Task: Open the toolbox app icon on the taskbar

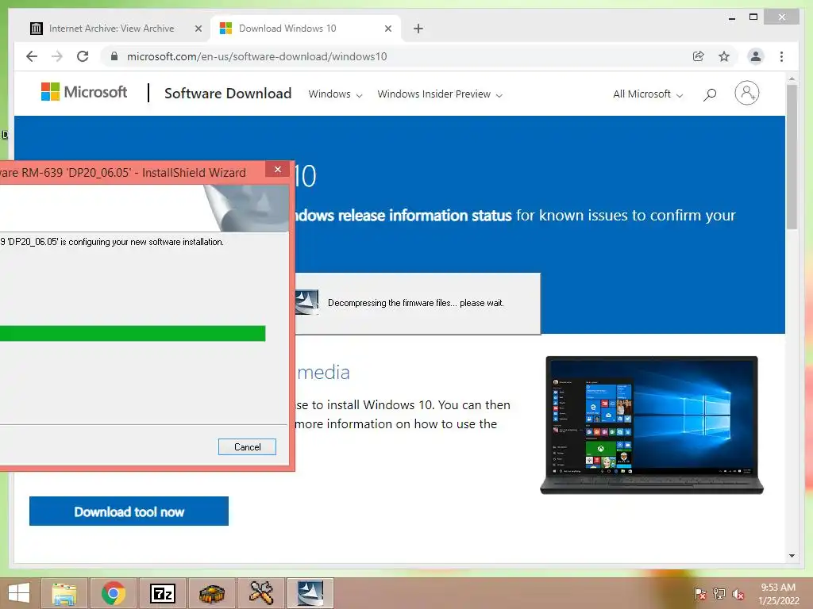Action: coord(212,593)
